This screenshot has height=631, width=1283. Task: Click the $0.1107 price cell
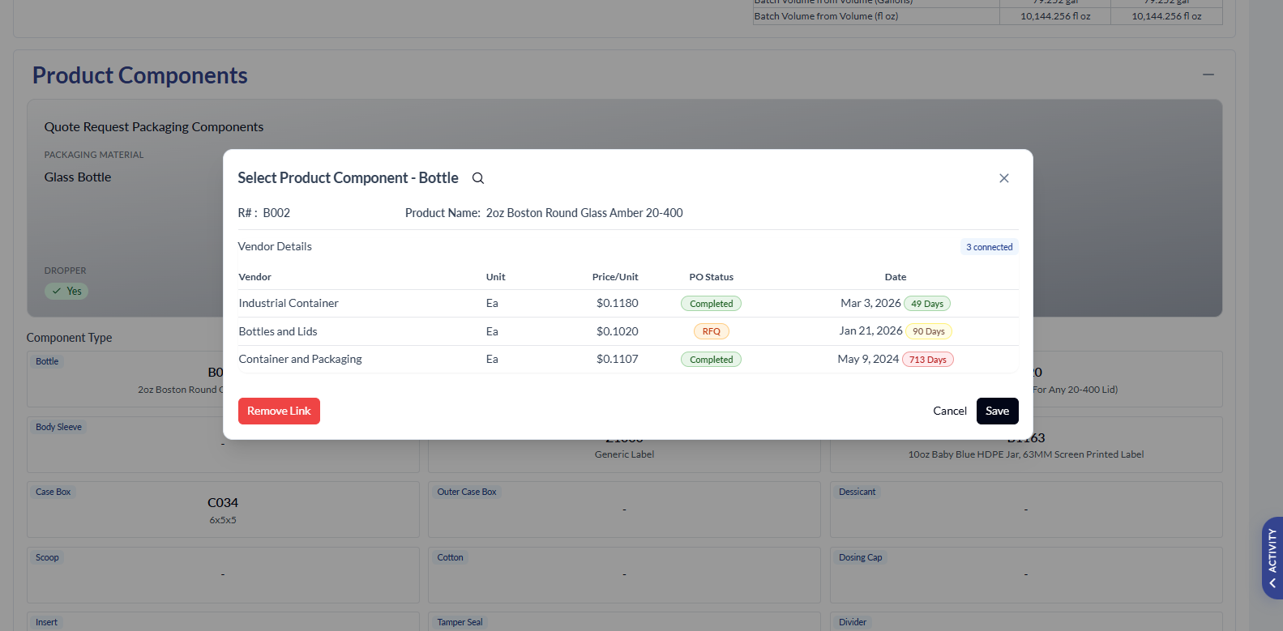[618, 359]
